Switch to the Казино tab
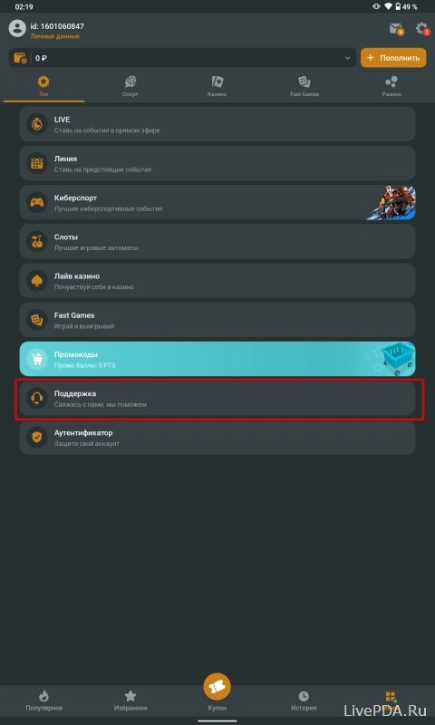This screenshot has height=725, width=435. click(217, 86)
